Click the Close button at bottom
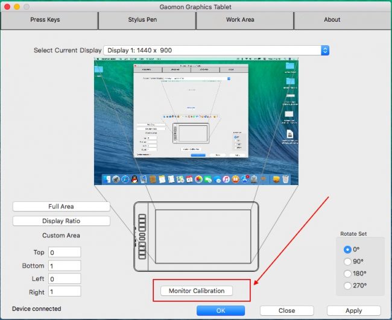This screenshot has width=392, height=320. point(286,311)
